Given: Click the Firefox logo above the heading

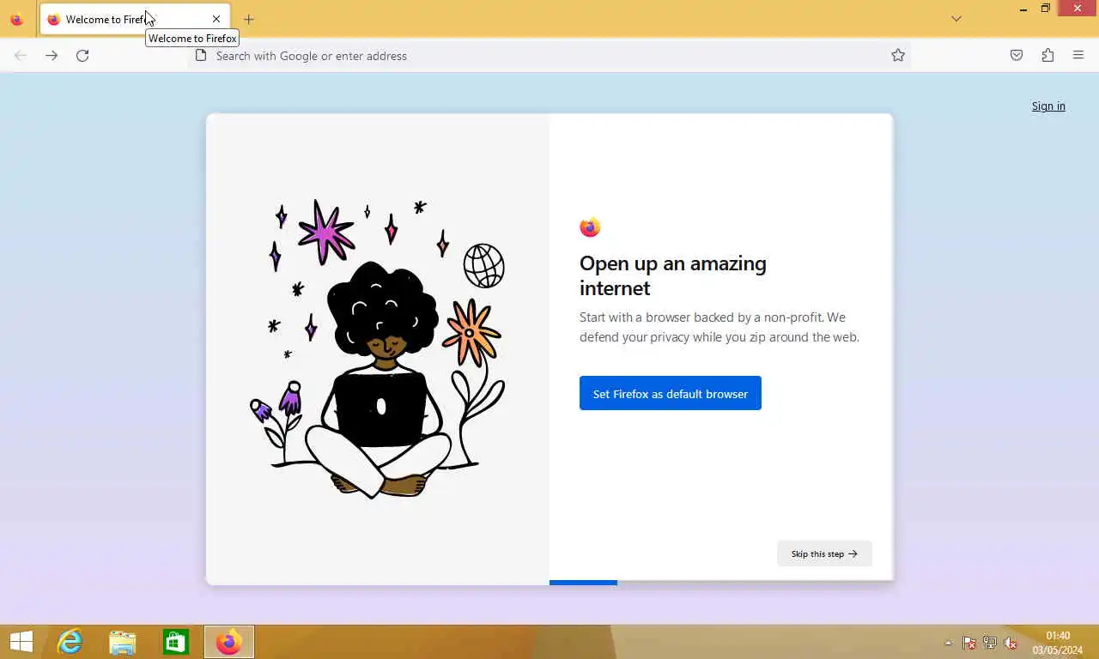Looking at the screenshot, I should pos(590,227).
